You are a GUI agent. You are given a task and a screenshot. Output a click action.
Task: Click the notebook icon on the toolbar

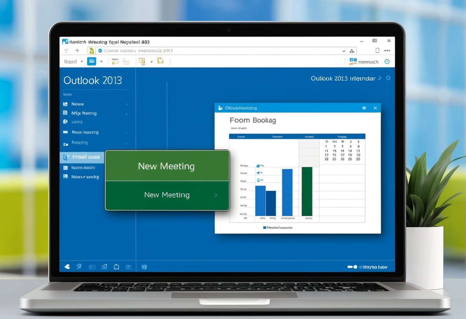[160, 61]
